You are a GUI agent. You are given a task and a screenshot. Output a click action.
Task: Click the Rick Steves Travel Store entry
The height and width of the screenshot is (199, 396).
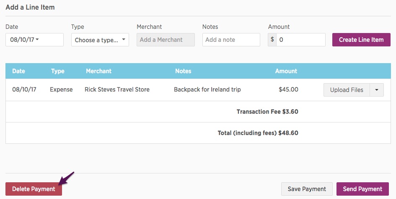117,89
